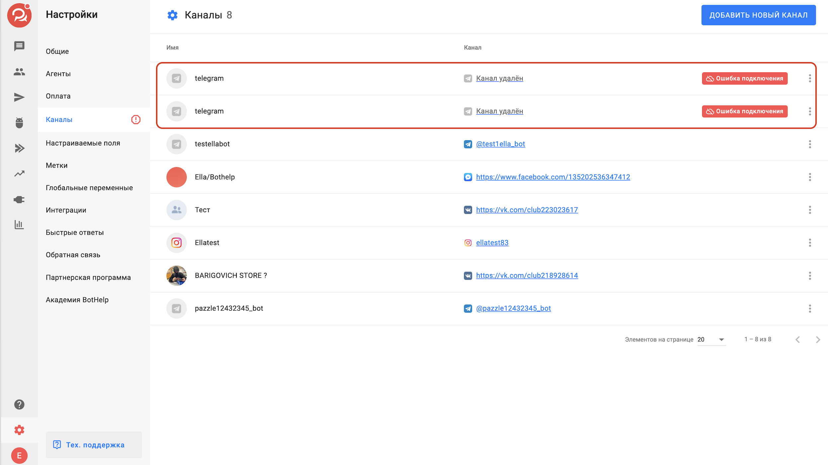Image resolution: width=828 pixels, height=465 pixels.
Task: Click the Добавить новый канал button
Action: pos(758,15)
